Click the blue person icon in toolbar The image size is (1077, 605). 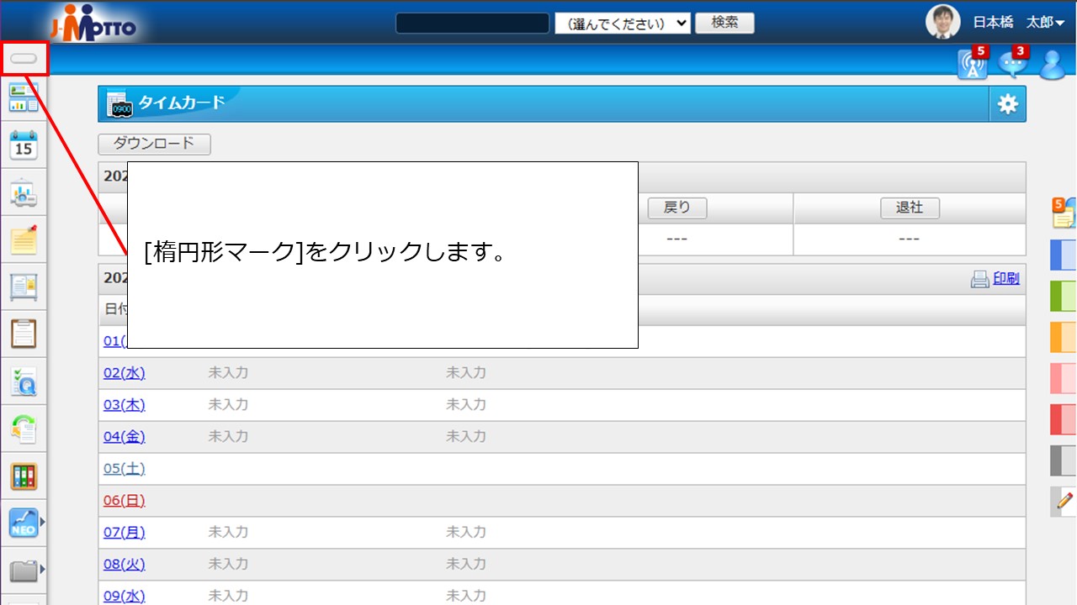pos(1053,65)
